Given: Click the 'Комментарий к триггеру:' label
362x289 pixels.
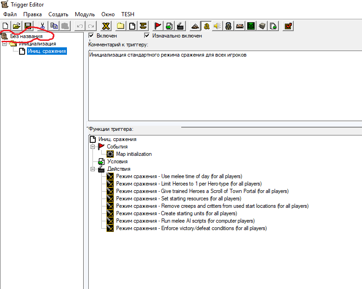Looking at the screenshot, I should pyautogui.click(x=118, y=45).
